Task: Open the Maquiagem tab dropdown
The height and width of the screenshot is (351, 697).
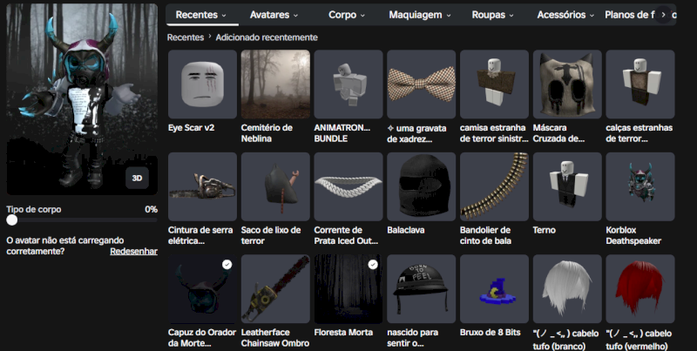Action: [420, 15]
